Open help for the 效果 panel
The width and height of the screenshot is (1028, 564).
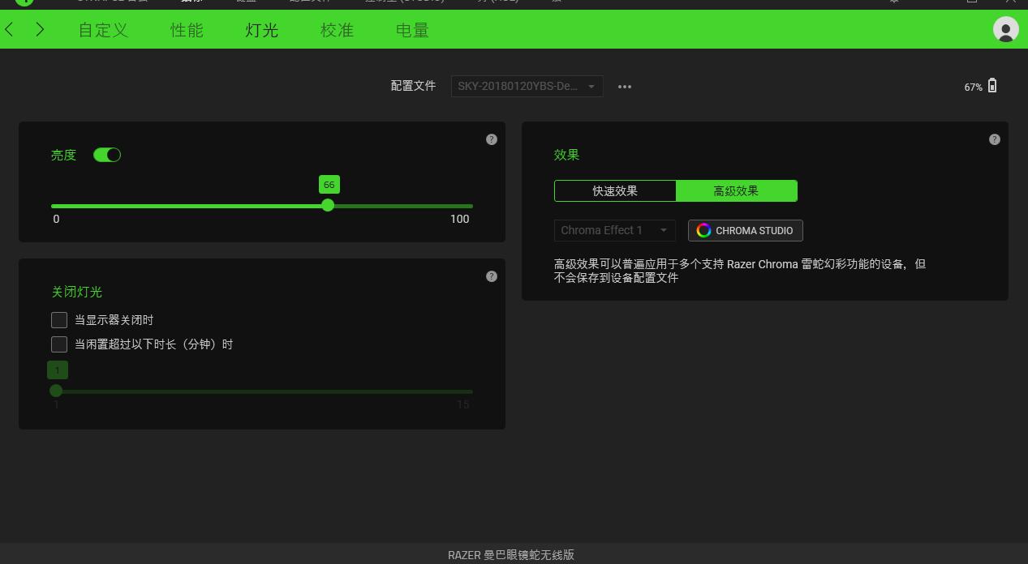pos(995,139)
